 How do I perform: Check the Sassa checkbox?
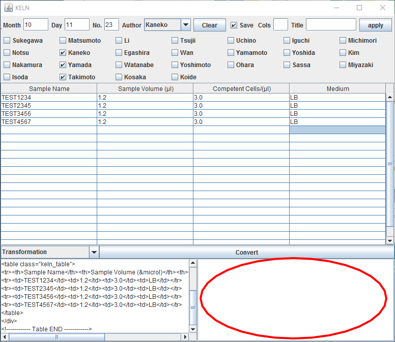coord(287,65)
